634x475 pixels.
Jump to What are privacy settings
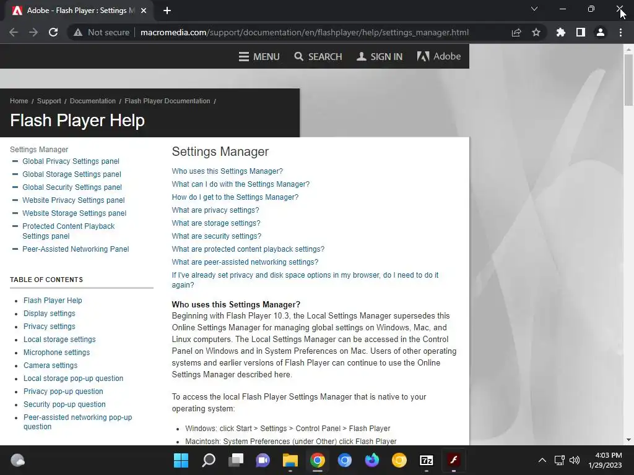tap(215, 210)
